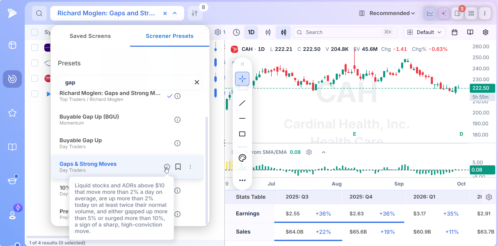Check the third result row checkbox
This screenshot has width=498, height=246.
click(35, 78)
